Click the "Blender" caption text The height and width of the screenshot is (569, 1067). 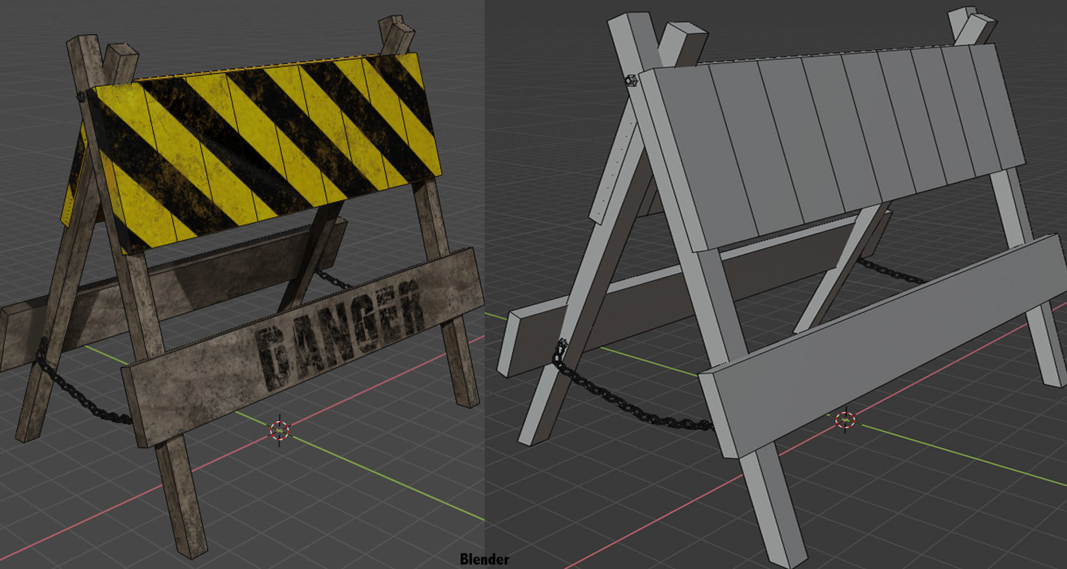pyautogui.click(x=484, y=559)
